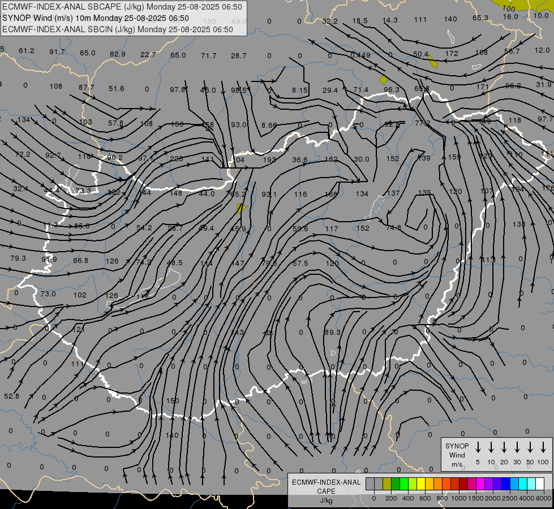The width and height of the screenshot is (554, 509).
Task: Click the 36.6 value on the map
Action: [299, 160]
